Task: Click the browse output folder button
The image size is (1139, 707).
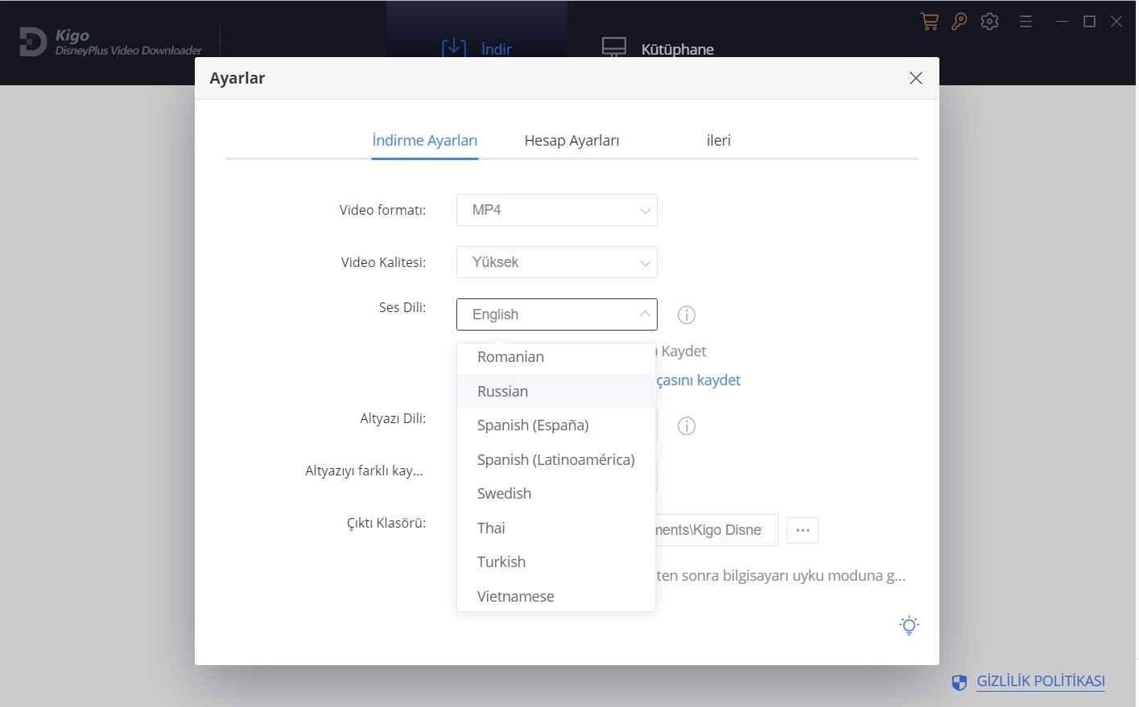Action: tap(802, 531)
